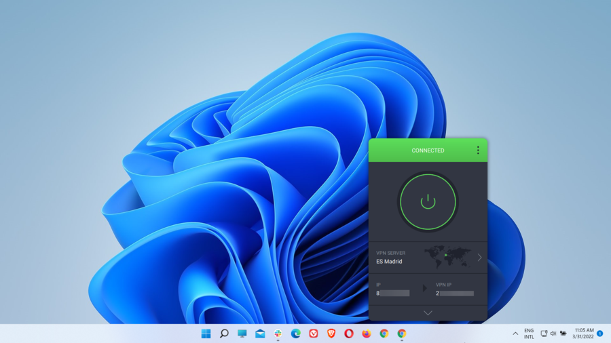Open Microsoft Edge from the taskbar

[296, 334]
